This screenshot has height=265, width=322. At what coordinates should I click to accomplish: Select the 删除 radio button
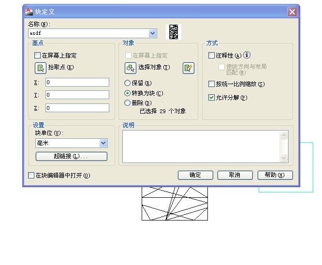point(127,103)
